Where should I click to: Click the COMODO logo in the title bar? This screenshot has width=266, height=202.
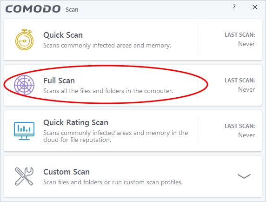click(33, 9)
